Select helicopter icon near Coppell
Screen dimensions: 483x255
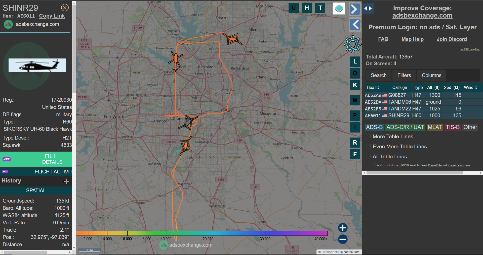coord(176,61)
